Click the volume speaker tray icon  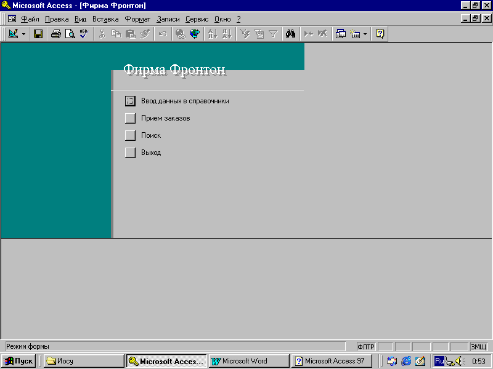coord(460,361)
